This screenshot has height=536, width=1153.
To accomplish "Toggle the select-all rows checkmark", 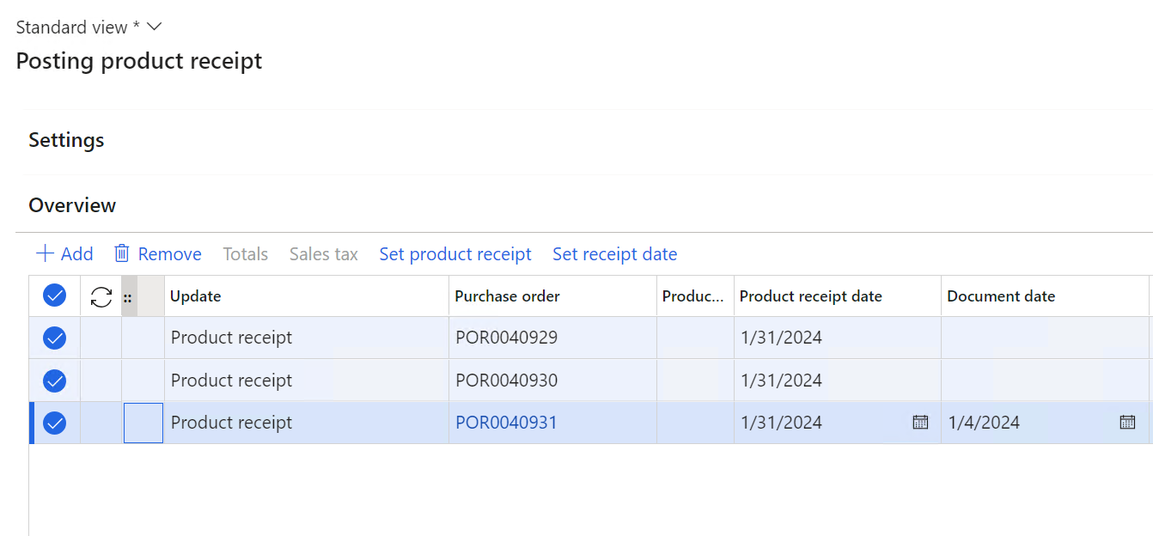I will click(x=55, y=296).
